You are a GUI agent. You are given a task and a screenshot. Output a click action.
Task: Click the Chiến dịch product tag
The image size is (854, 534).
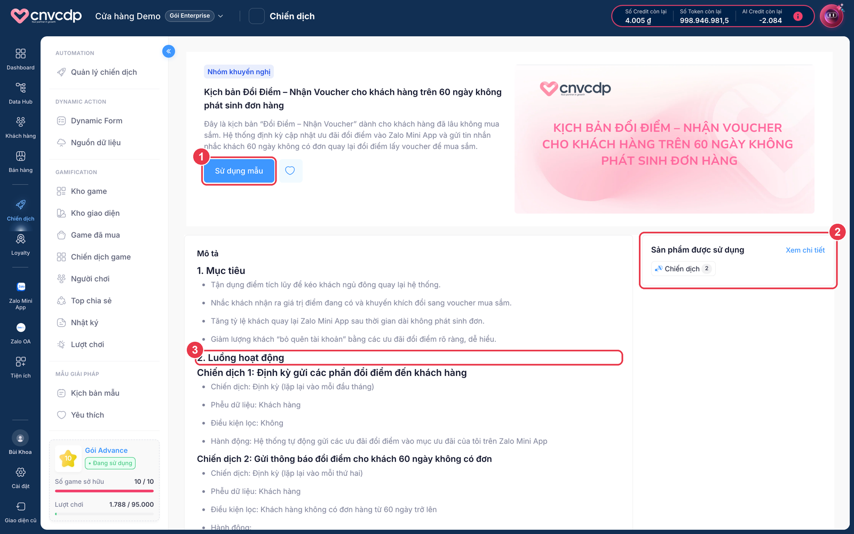[x=683, y=269]
